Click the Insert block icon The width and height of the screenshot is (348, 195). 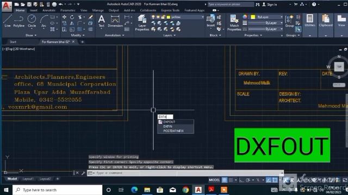pos(210,21)
